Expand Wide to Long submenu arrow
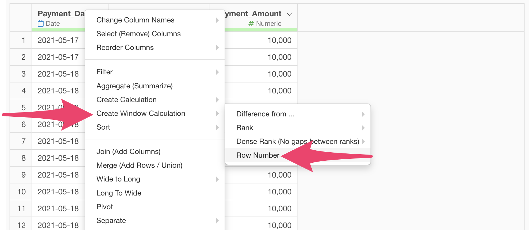529x230 pixels. point(217,179)
